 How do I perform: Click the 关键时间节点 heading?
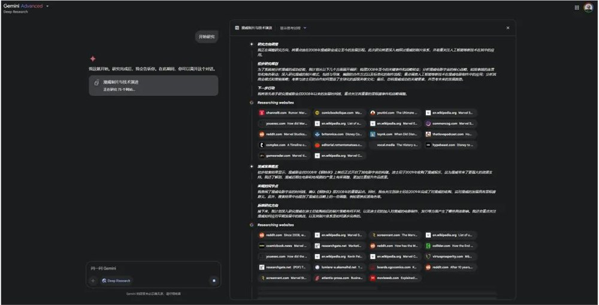[268, 186]
